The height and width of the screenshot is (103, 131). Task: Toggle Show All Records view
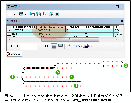pyautogui.click(x=54, y=46)
